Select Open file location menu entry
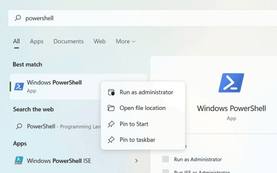 click(x=143, y=108)
